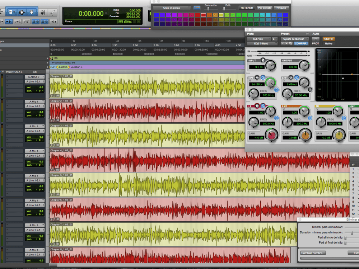The height and width of the screenshot is (269, 359).
Task: Toggle the PROT safe button
Action: point(315,43)
